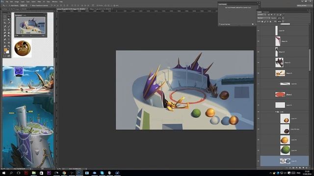
Task: Open the Fill slider arrow
Action: point(283,22)
